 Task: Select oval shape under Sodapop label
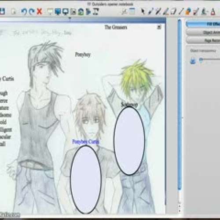tap(129, 141)
